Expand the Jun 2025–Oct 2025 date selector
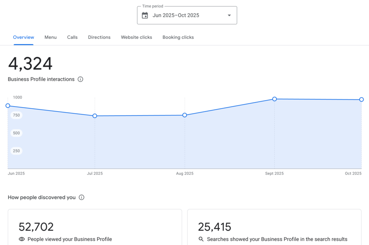The image size is (369, 245). pos(187,15)
